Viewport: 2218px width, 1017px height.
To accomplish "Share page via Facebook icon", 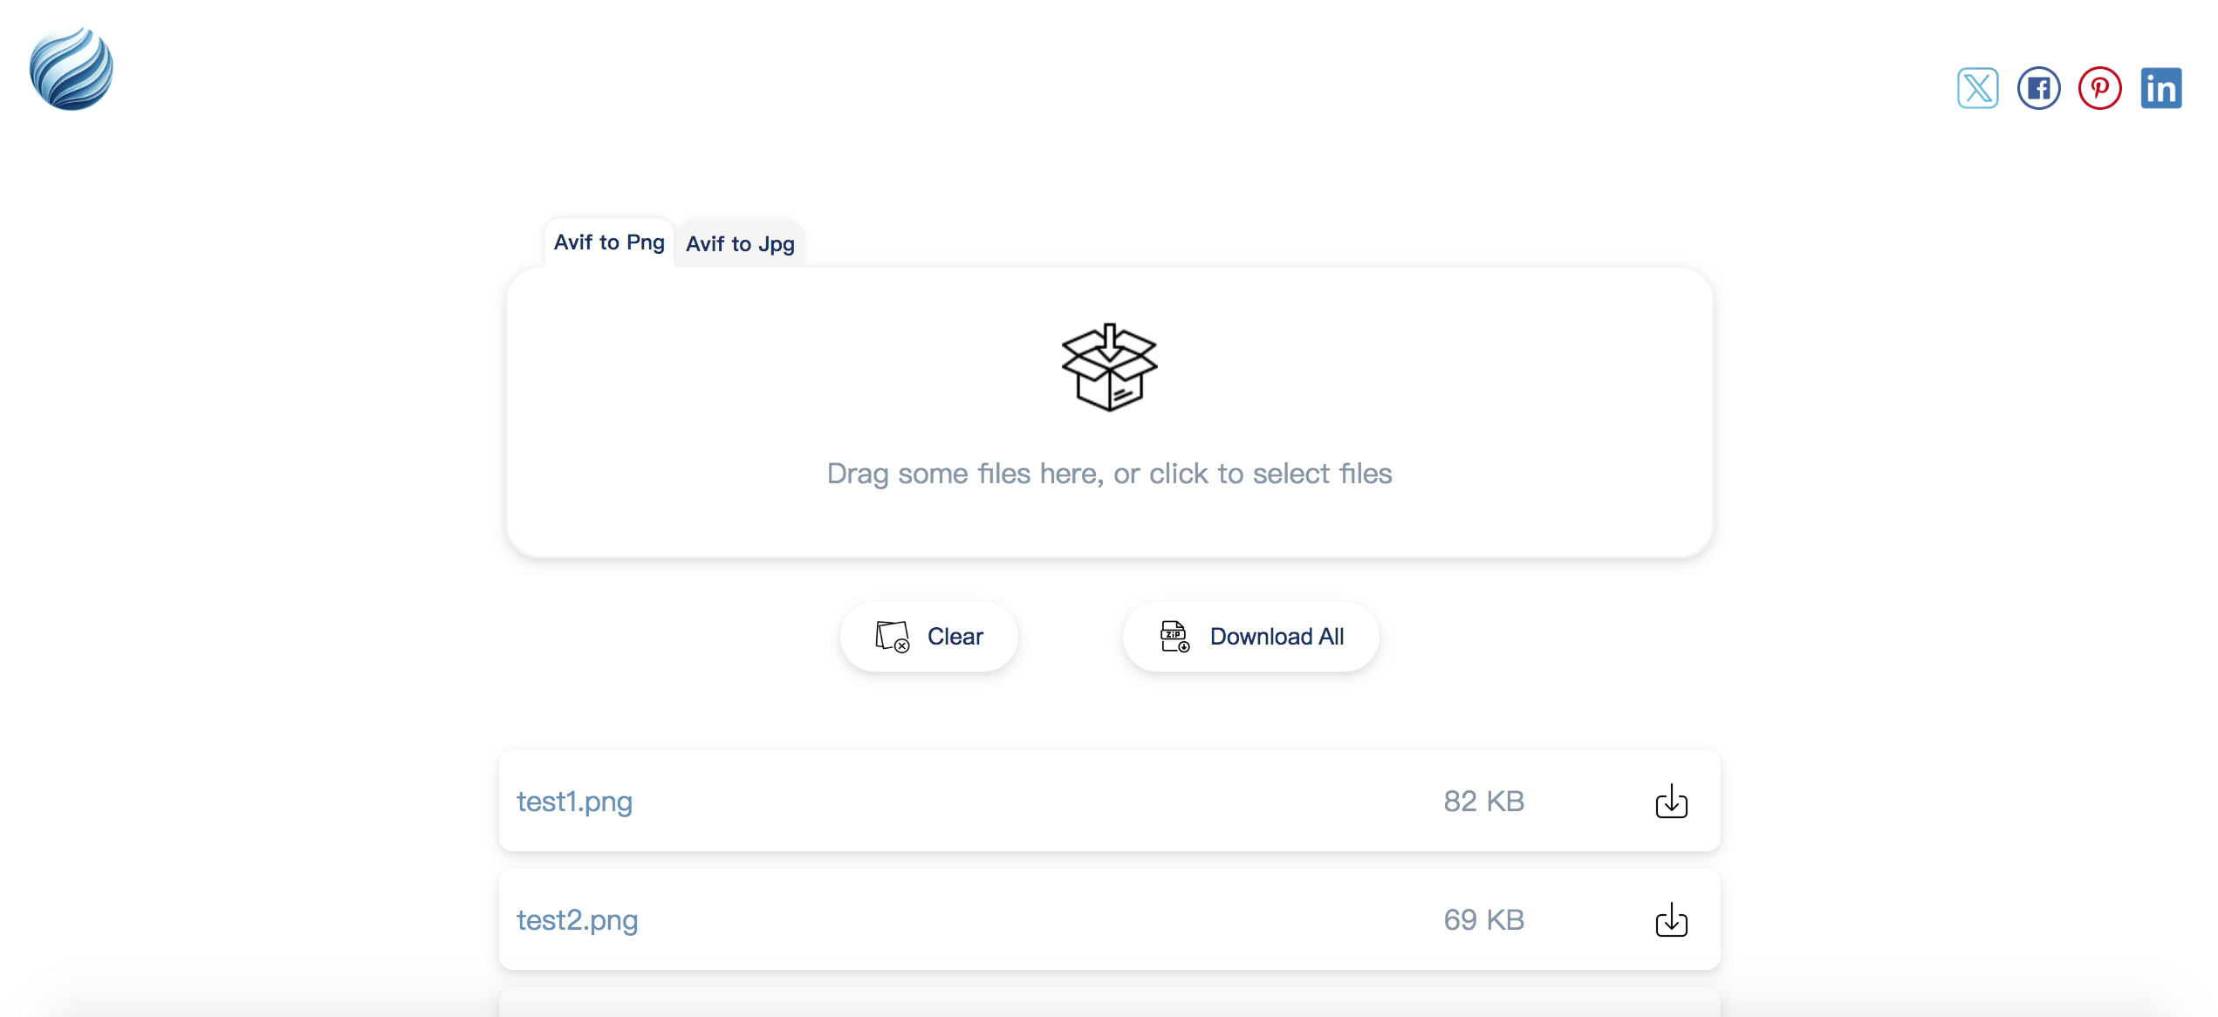I will tap(2038, 88).
